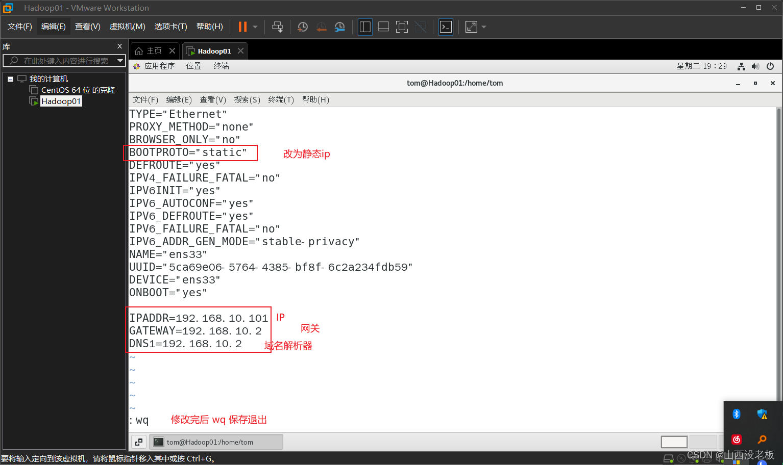
Task: Collapse the 我的计算机 tree node
Action: (10, 79)
